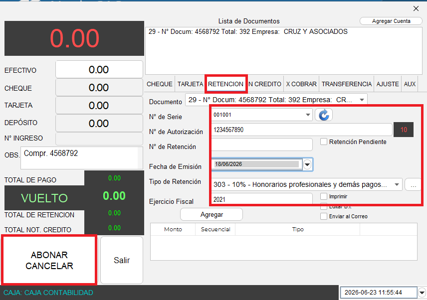Viewport: 427px width, 300px height.
Task: Open the X COBRAR tab
Action: coord(301,84)
